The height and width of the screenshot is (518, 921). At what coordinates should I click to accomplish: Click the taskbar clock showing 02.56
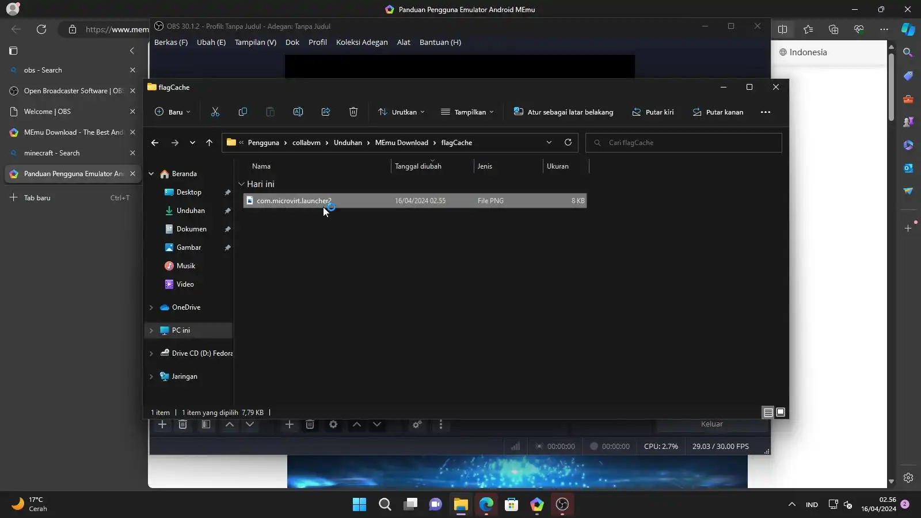pos(878,504)
